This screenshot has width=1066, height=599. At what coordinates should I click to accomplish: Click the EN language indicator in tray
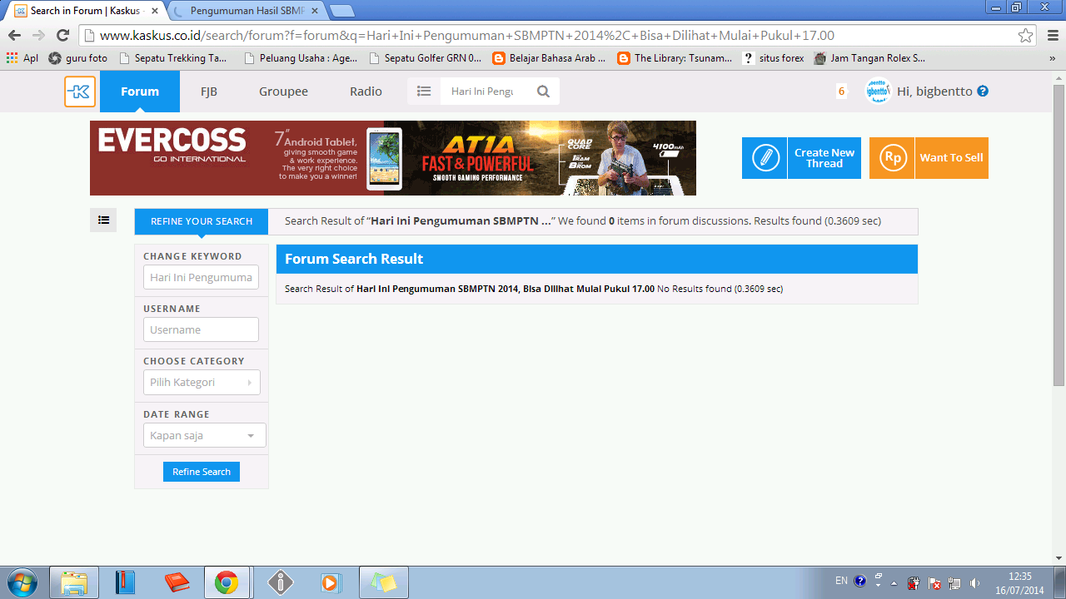click(842, 581)
